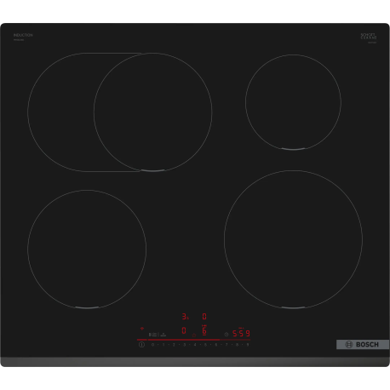Tap the red Wi-Fi indicator
This screenshot has width=390, height=390.
pos(142,329)
